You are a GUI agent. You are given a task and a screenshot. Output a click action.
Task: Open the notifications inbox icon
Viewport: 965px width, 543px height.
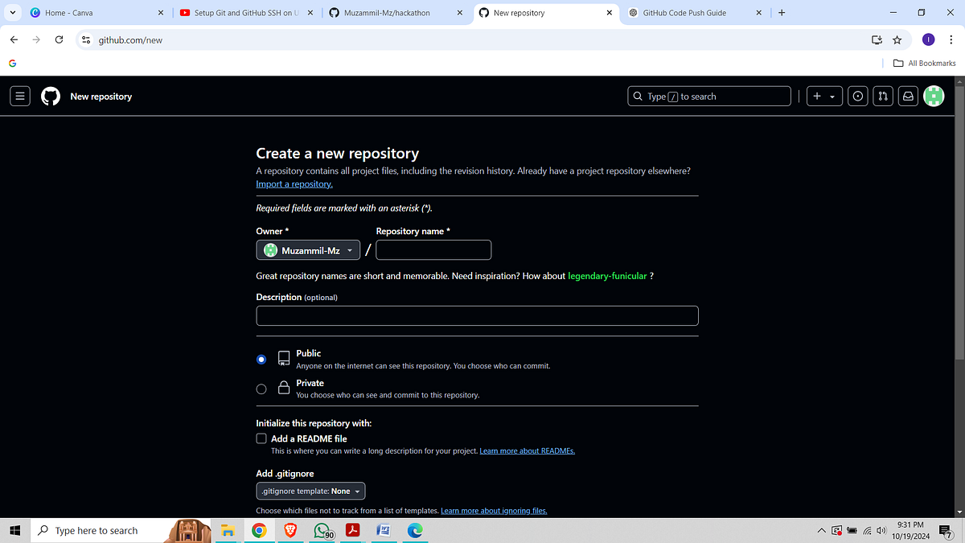pos(908,96)
